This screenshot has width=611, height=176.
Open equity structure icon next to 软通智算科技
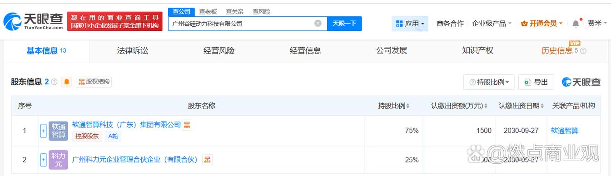click(x=187, y=125)
